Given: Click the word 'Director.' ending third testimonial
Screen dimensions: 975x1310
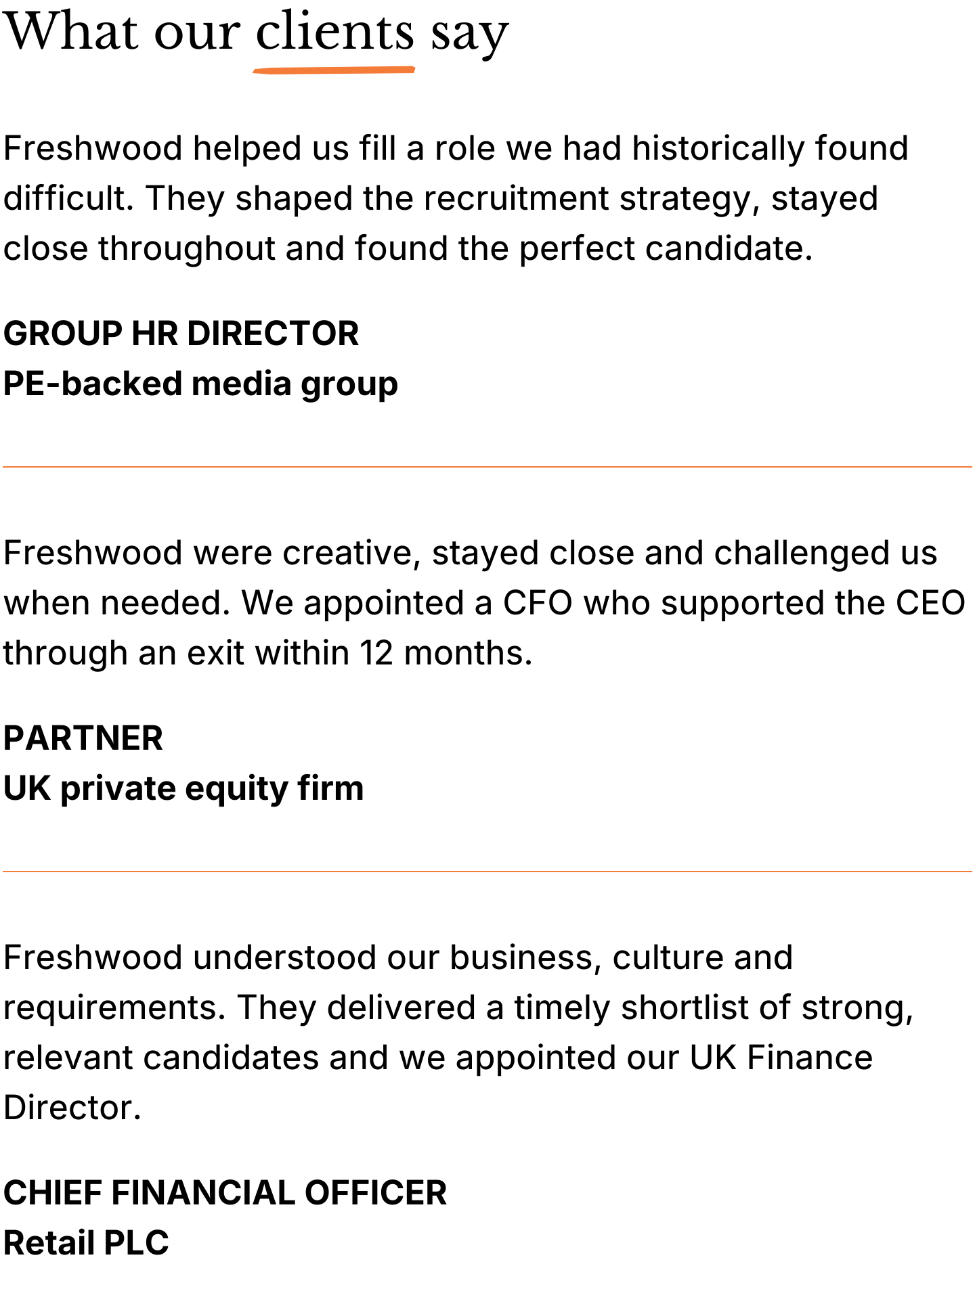Looking at the screenshot, I should click(72, 1108).
